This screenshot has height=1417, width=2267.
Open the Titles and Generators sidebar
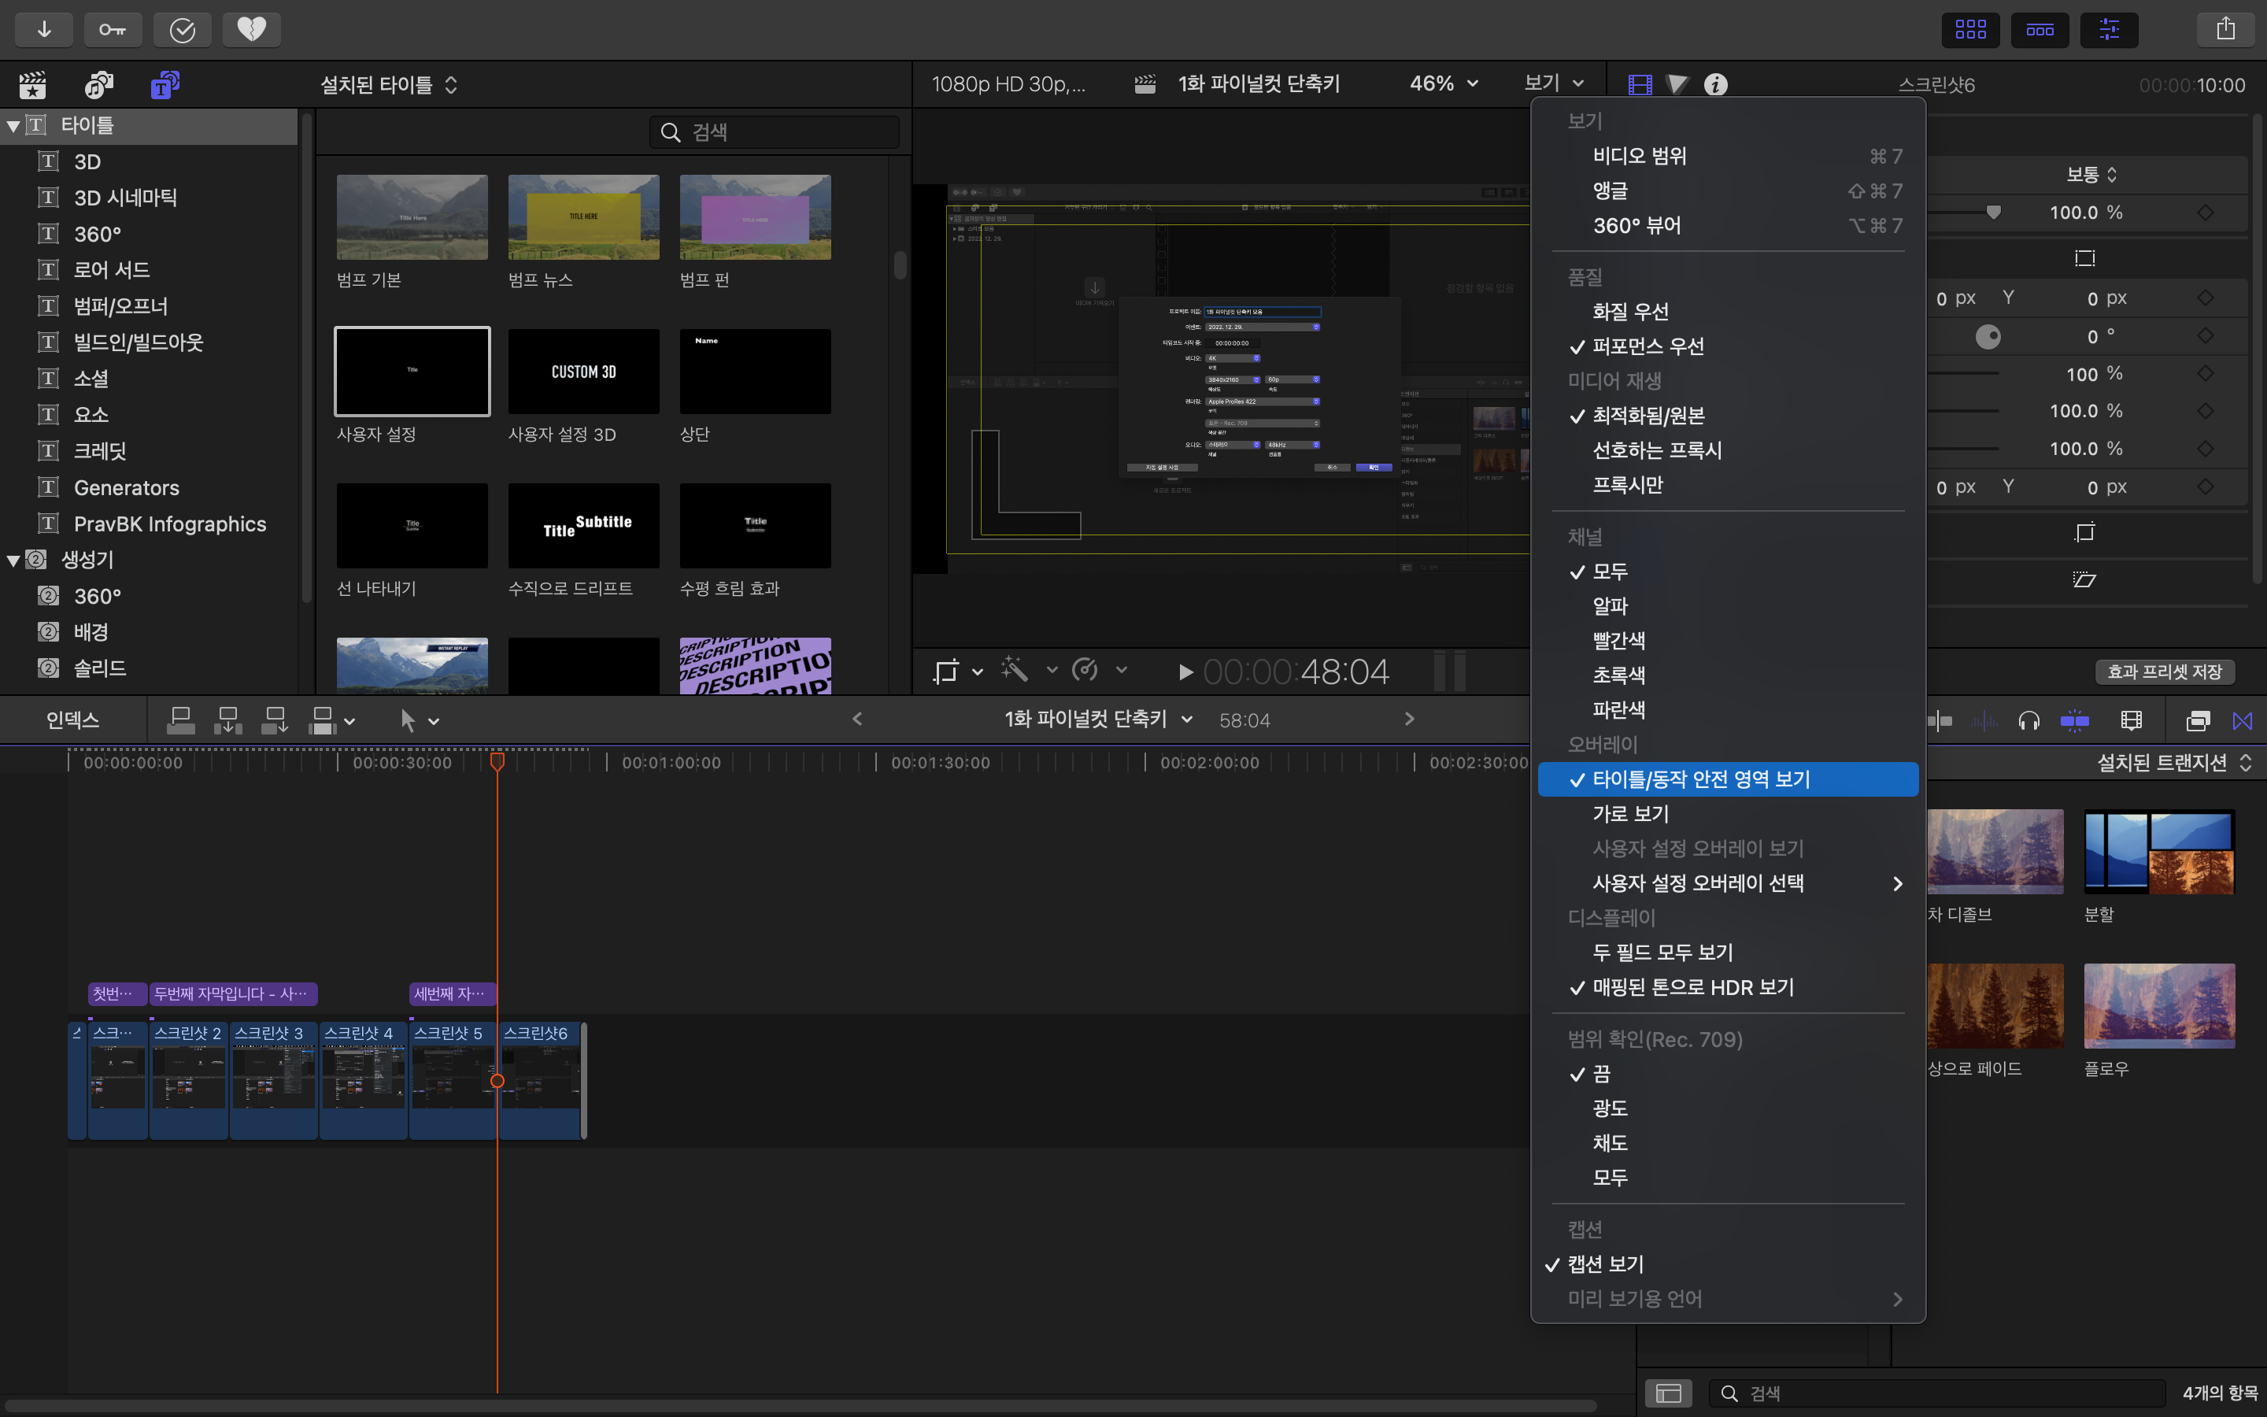[x=165, y=85]
